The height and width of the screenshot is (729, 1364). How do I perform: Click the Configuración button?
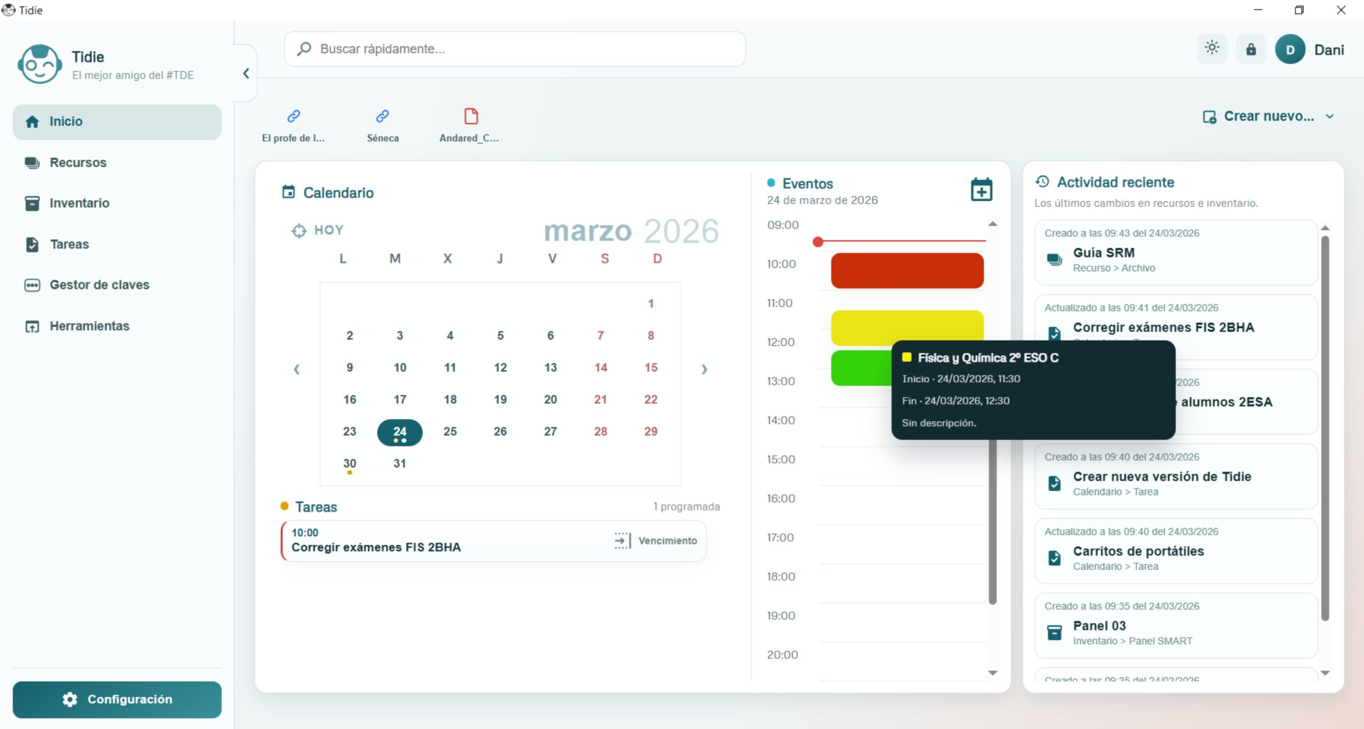117,699
